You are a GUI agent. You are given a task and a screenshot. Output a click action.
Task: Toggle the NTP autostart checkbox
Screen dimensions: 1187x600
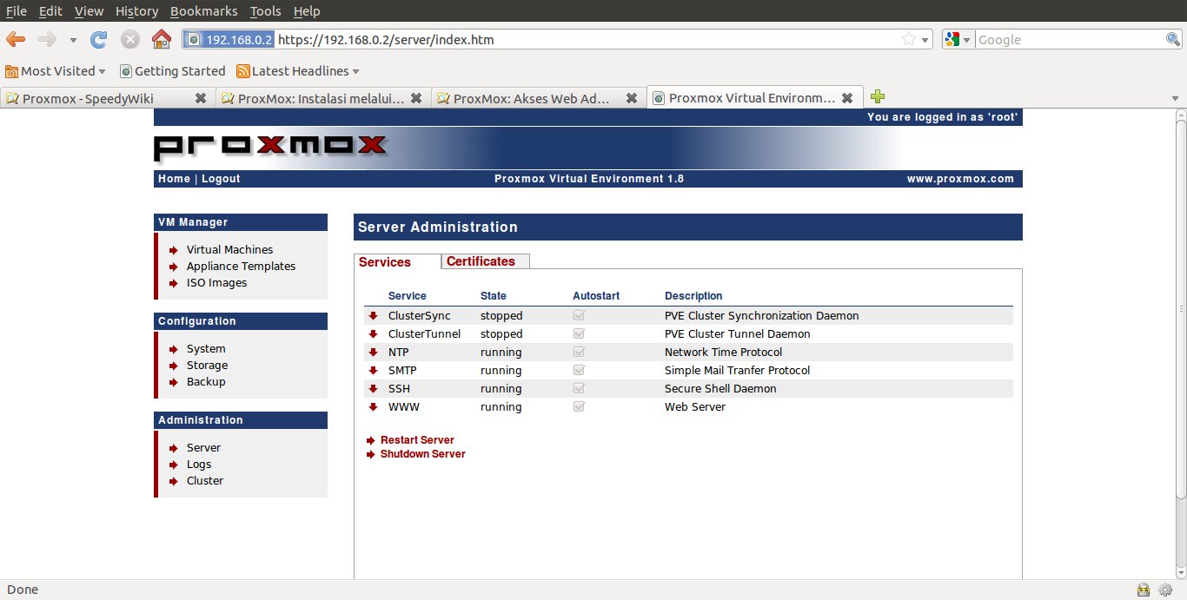pos(579,353)
